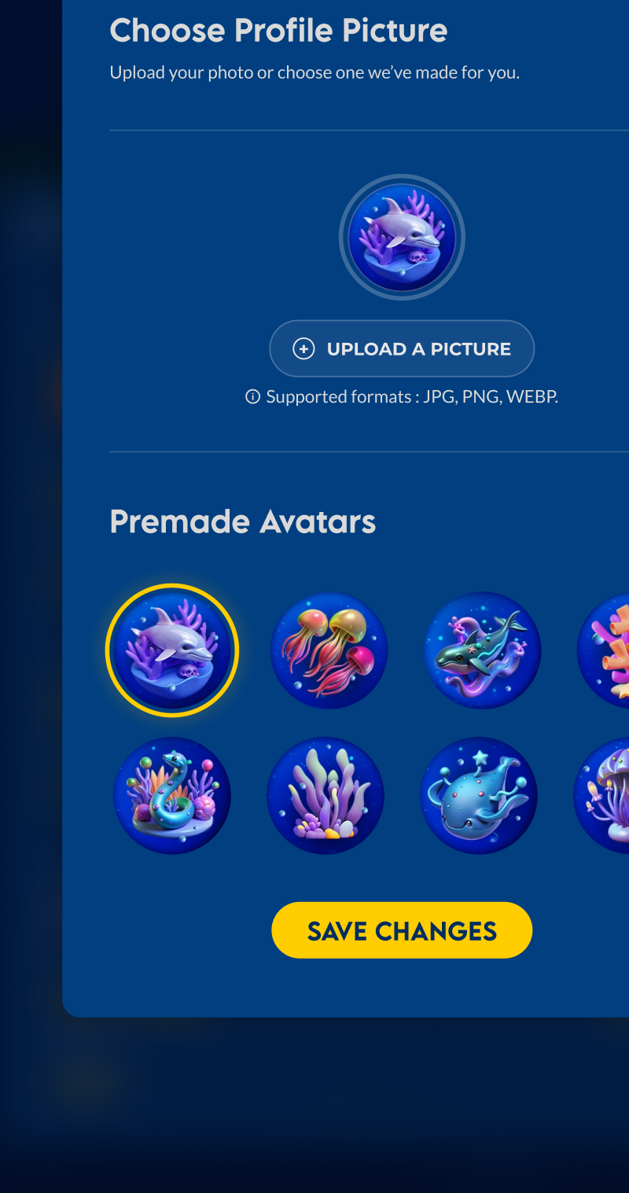Click the dark backdrop left of the dialog
This screenshot has width=629, height=1193.
(x=31, y=550)
